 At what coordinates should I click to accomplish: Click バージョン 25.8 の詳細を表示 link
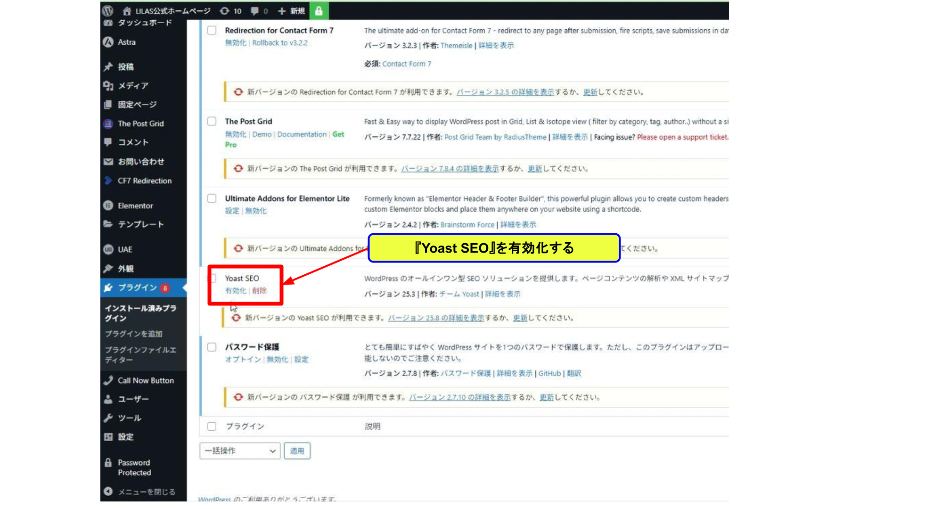tap(436, 318)
